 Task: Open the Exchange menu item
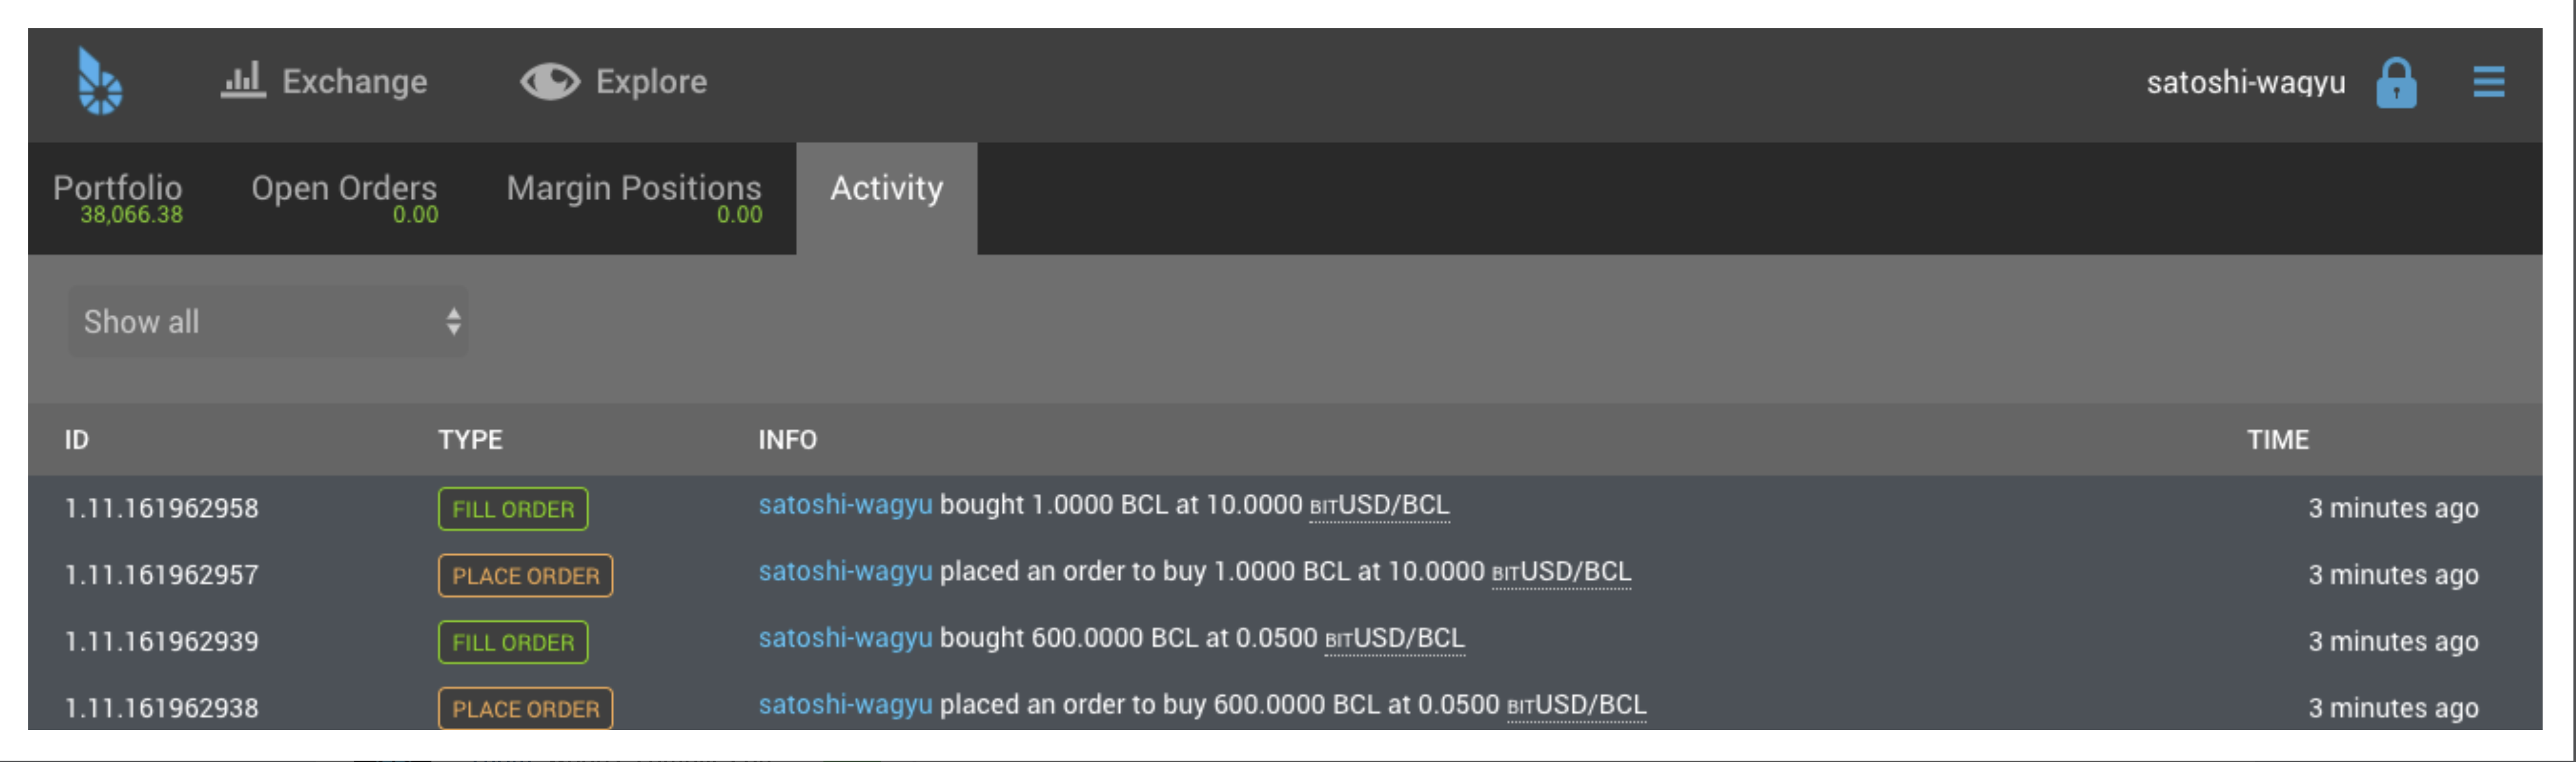click(354, 82)
